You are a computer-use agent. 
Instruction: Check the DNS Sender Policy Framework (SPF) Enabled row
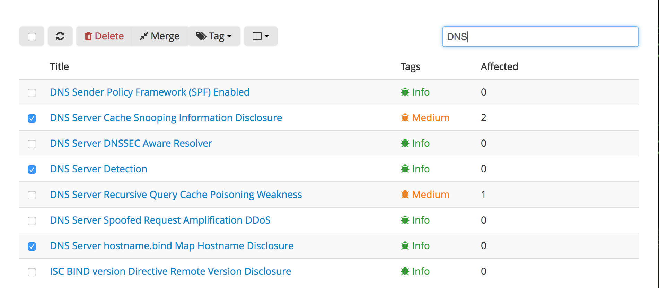32,93
